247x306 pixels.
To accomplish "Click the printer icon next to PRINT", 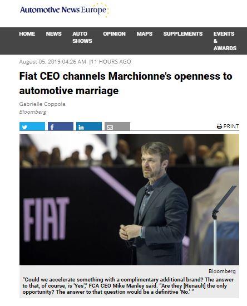I will click(219, 127).
